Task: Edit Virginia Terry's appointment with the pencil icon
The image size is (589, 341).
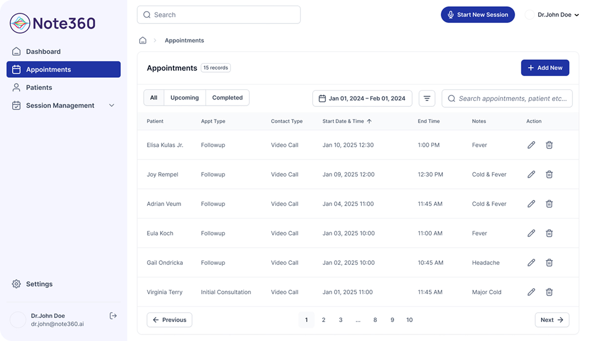Action: click(x=531, y=292)
